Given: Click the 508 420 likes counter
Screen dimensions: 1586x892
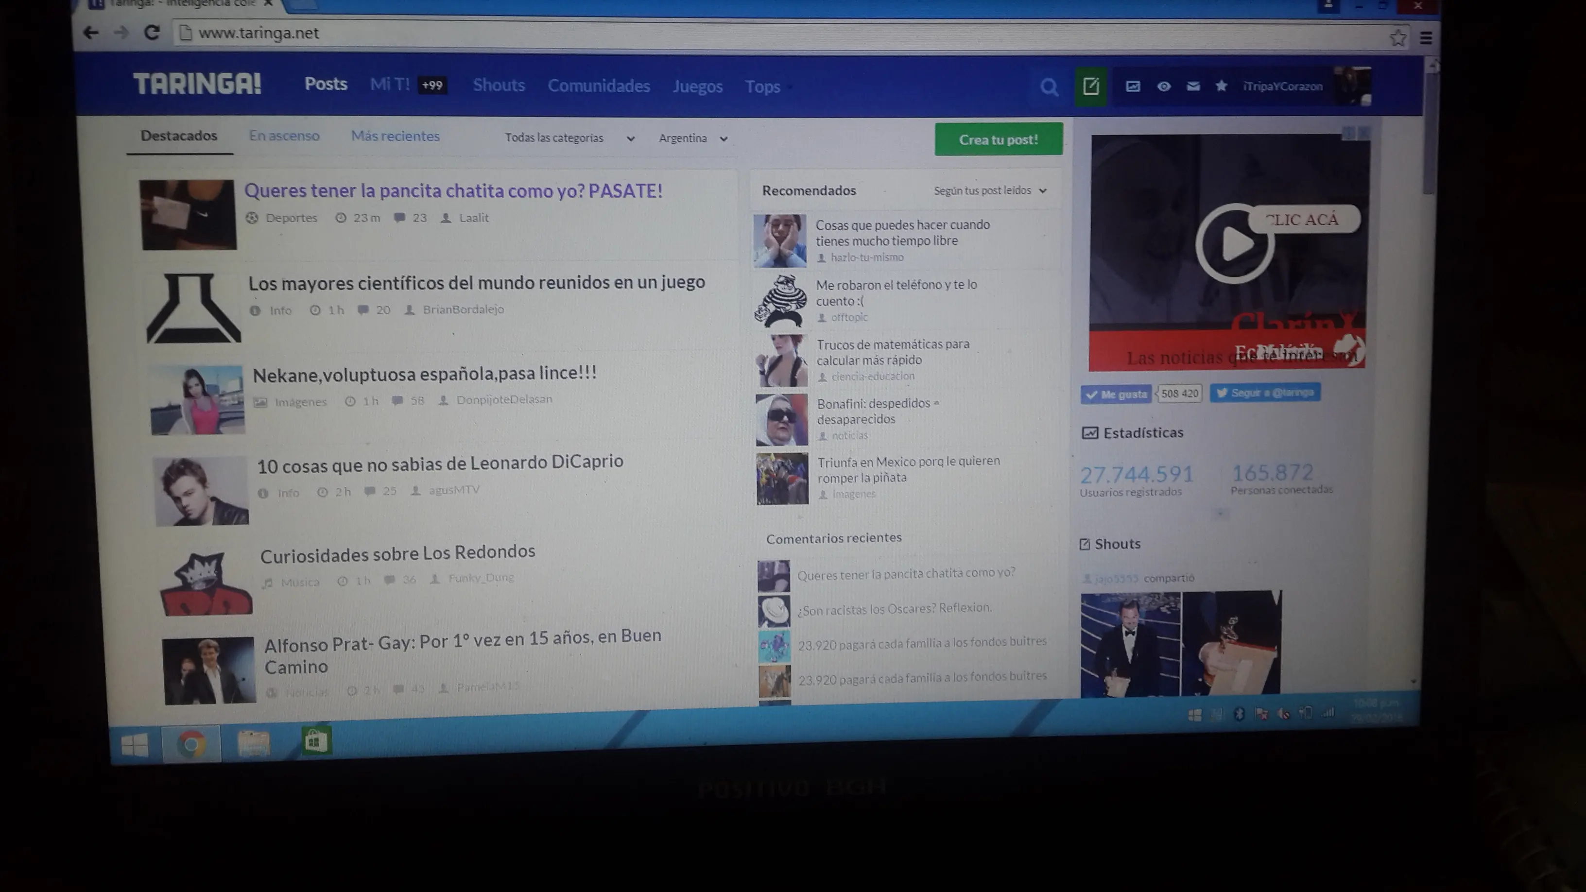Looking at the screenshot, I should click(x=1180, y=394).
